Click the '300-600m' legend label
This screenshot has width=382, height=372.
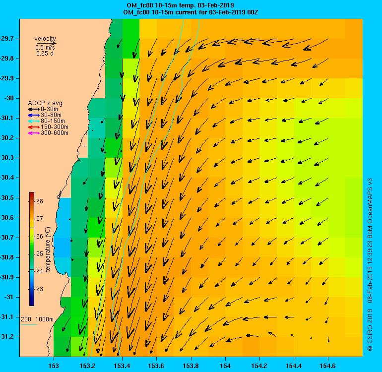[x=55, y=133]
